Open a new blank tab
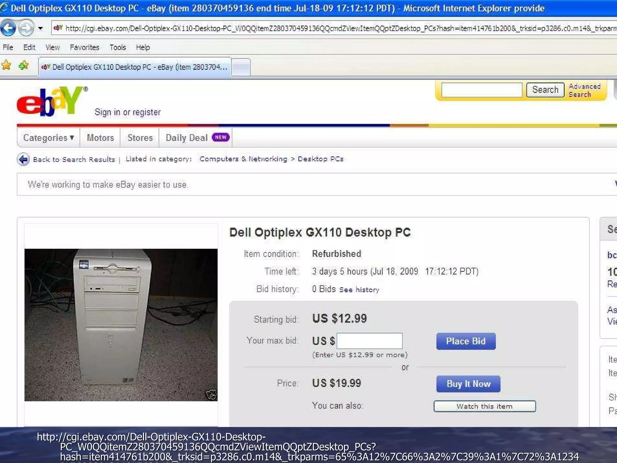This screenshot has width=617, height=463. coord(241,67)
